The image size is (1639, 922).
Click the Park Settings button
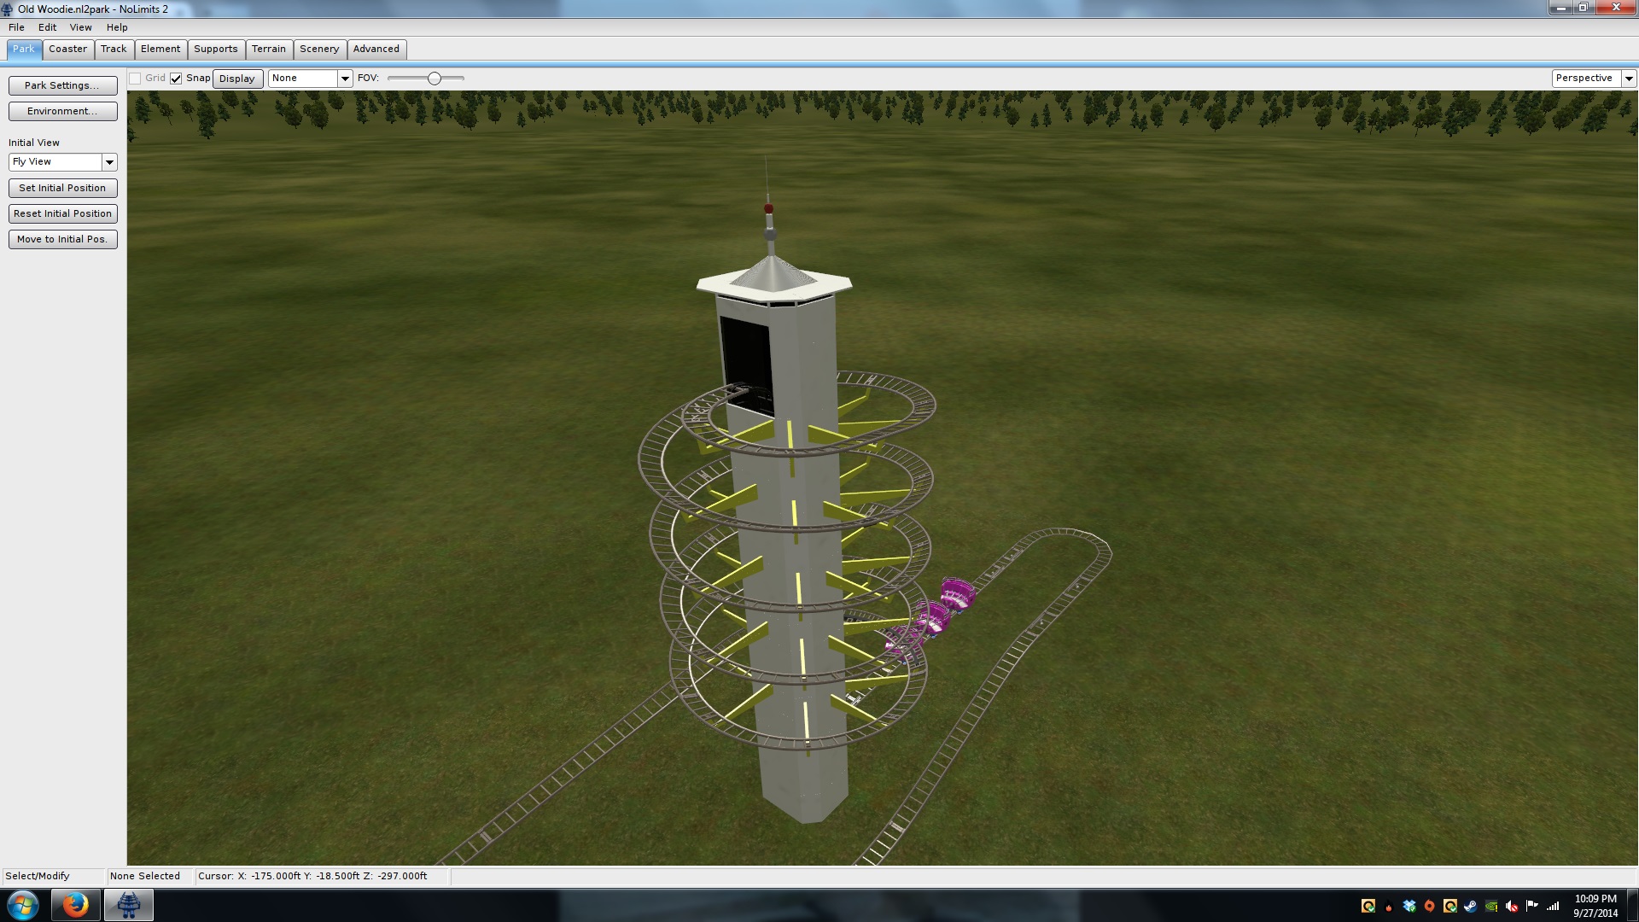(x=62, y=85)
